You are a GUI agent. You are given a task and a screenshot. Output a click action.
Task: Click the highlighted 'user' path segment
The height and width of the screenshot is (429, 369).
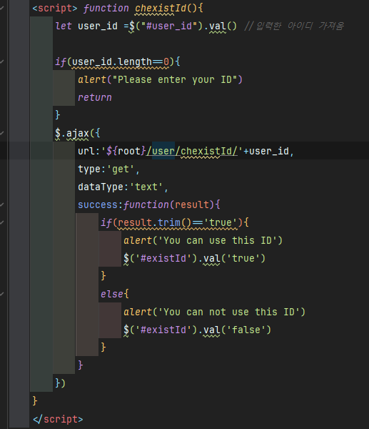pyautogui.click(x=163, y=151)
